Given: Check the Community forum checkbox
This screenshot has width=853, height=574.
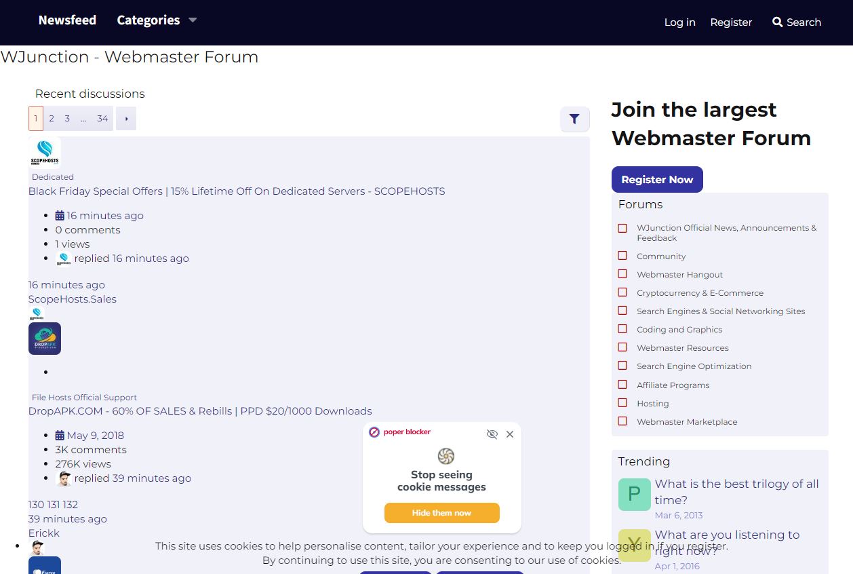Looking at the screenshot, I should pyautogui.click(x=622, y=256).
